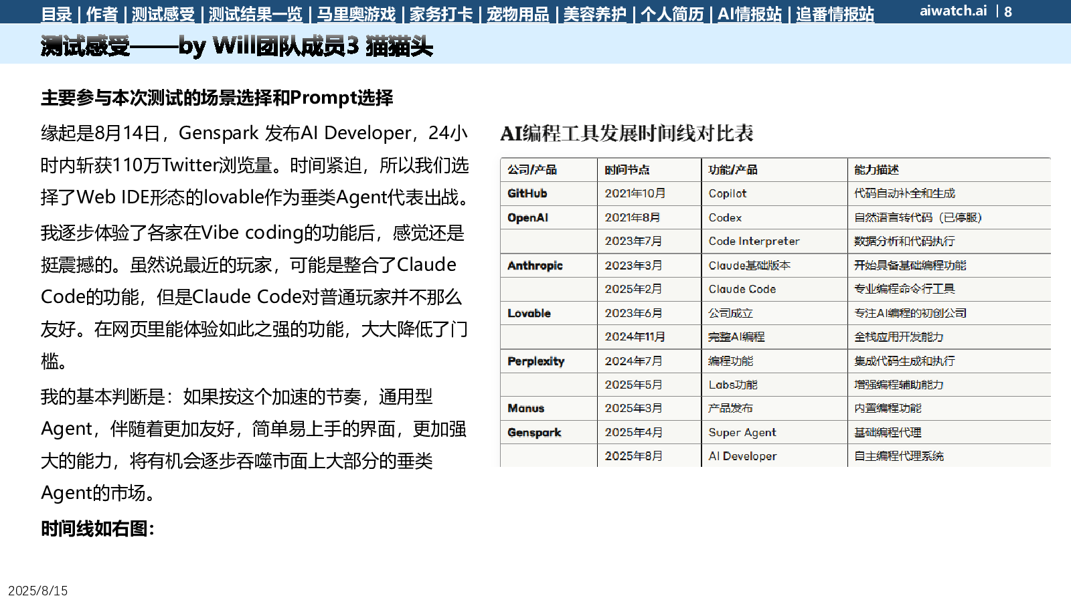Go to the 宠物用品 section
1071x602 pixels.
click(x=518, y=14)
